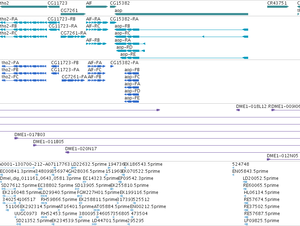Click protein CG11723-PB
Viewport: 300px width, 226px height.
click(x=55, y=66)
